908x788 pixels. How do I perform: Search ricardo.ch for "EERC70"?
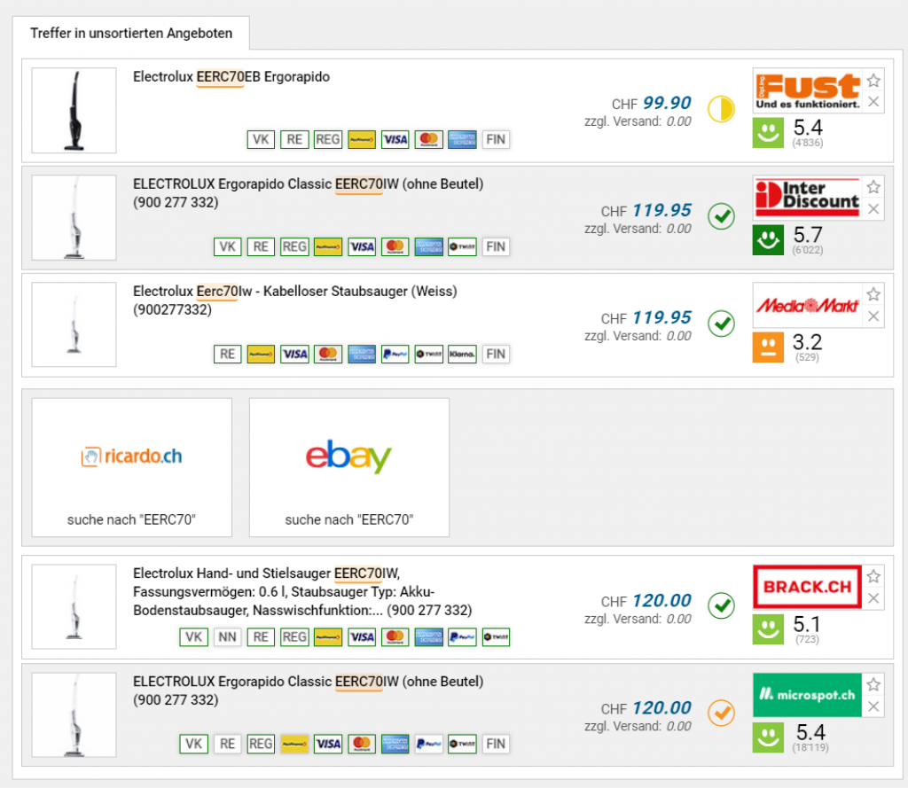tap(131, 467)
